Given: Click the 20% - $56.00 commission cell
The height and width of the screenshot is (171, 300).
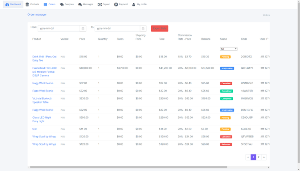Looking at the screenshot, I should pyautogui.click(x=185, y=117).
